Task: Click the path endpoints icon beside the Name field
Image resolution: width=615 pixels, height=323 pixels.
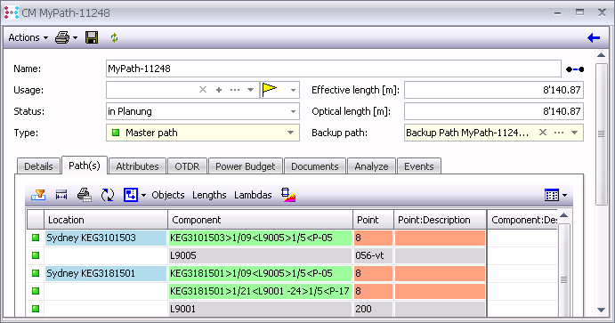Action: [575, 69]
